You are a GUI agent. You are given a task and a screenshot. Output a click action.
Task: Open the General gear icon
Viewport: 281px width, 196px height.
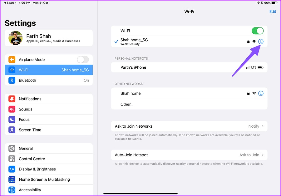pyautogui.click(x=12, y=149)
